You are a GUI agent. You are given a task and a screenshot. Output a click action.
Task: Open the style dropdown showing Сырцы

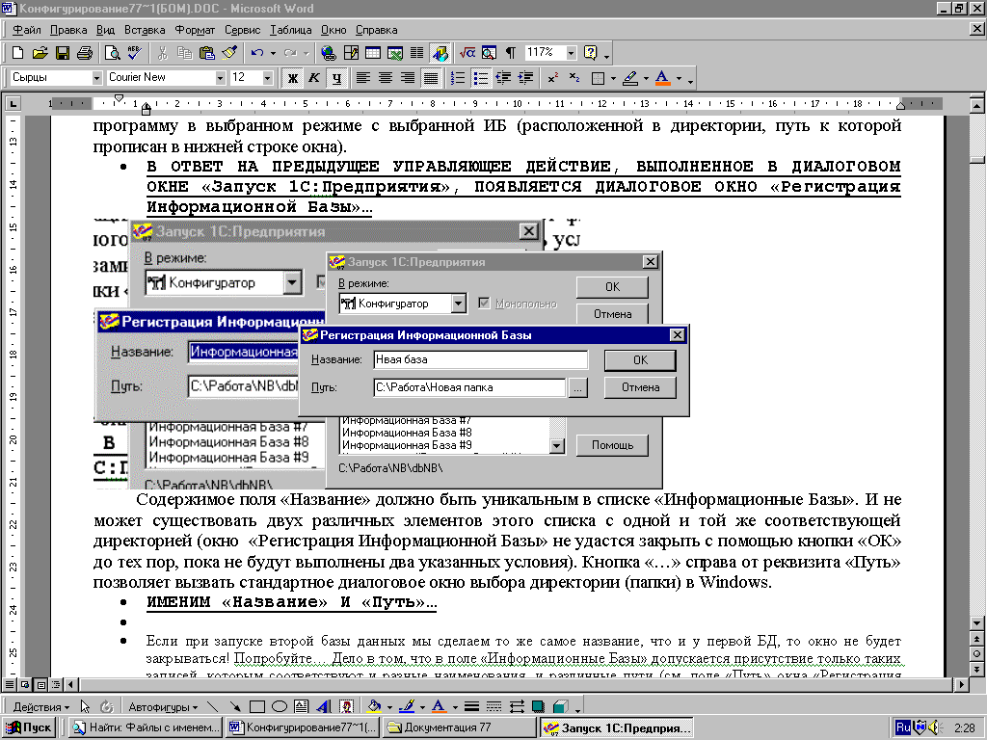[97, 78]
